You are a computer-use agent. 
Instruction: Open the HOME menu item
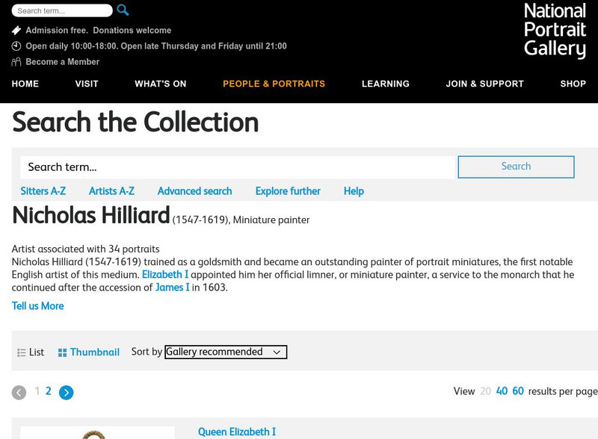click(x=25, y=84)
